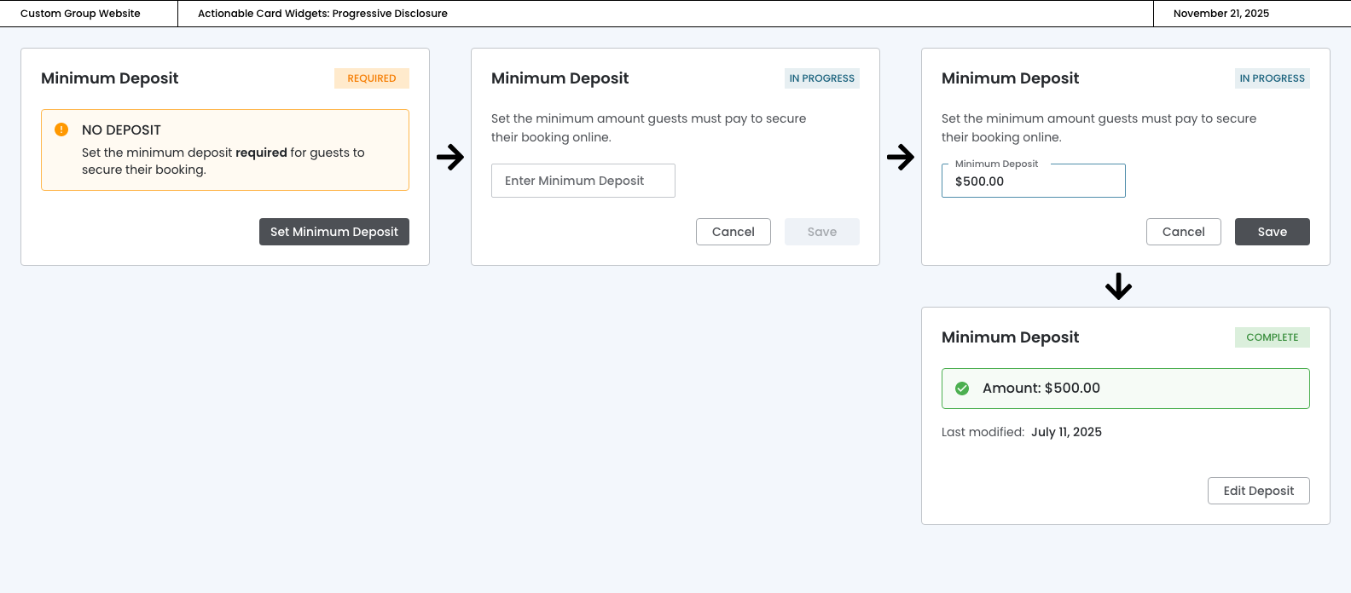Click the orange REQUIRED status badge
Screen dimensions: 1351x593
tap(371, 78)
